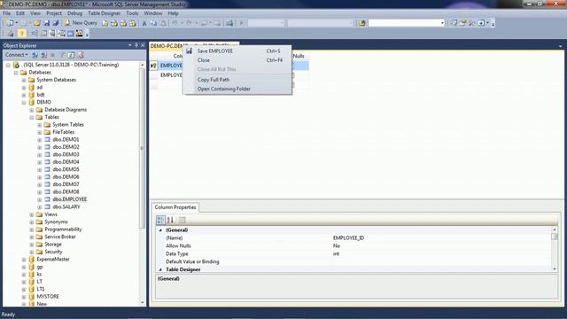The width and height of the screenshot is (567, 319).
Task: Click the Categorized view icon in Column Properties
Action: (x=161, y=220)
